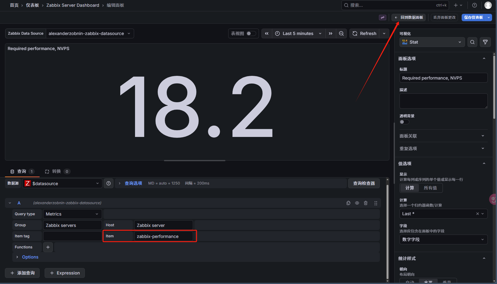This screenshot has height=284, width=497.
Task: Click the Expression button
Action: pos(65,273)
